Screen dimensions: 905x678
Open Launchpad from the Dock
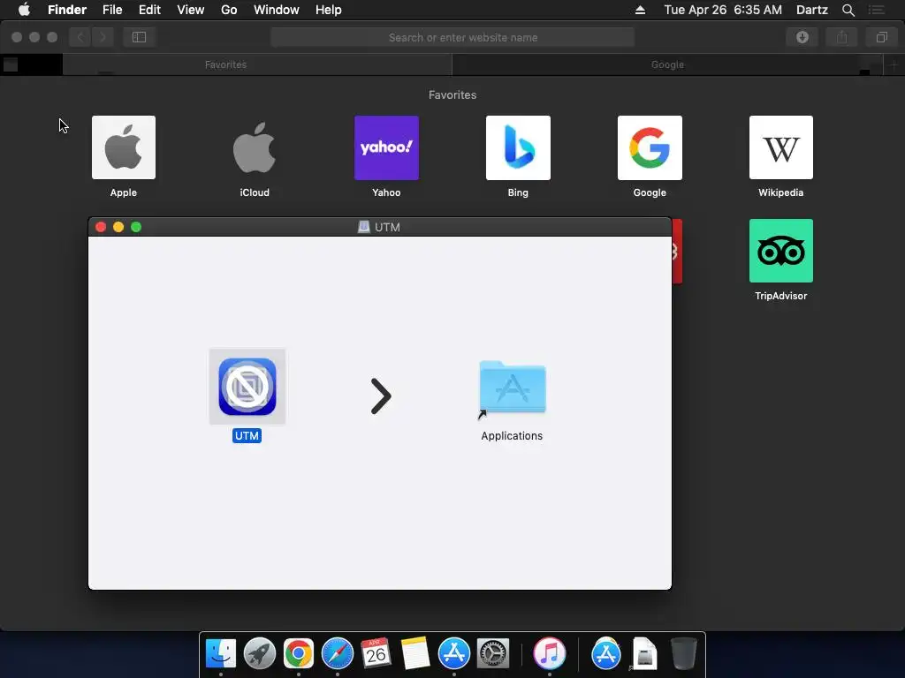260,653
